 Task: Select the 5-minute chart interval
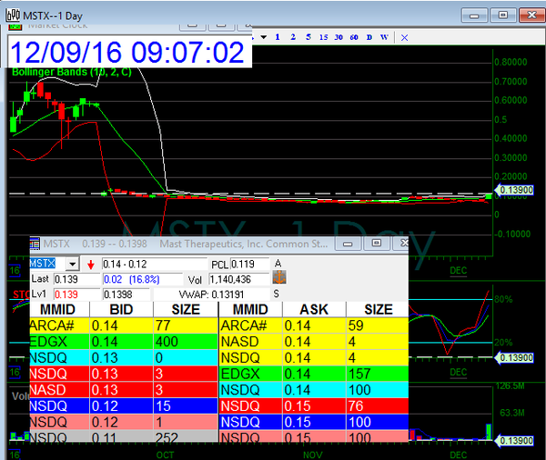308,37
